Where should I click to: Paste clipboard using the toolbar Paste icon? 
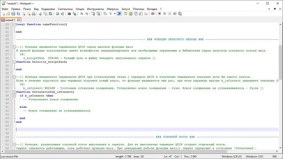[x=50, y=14]
